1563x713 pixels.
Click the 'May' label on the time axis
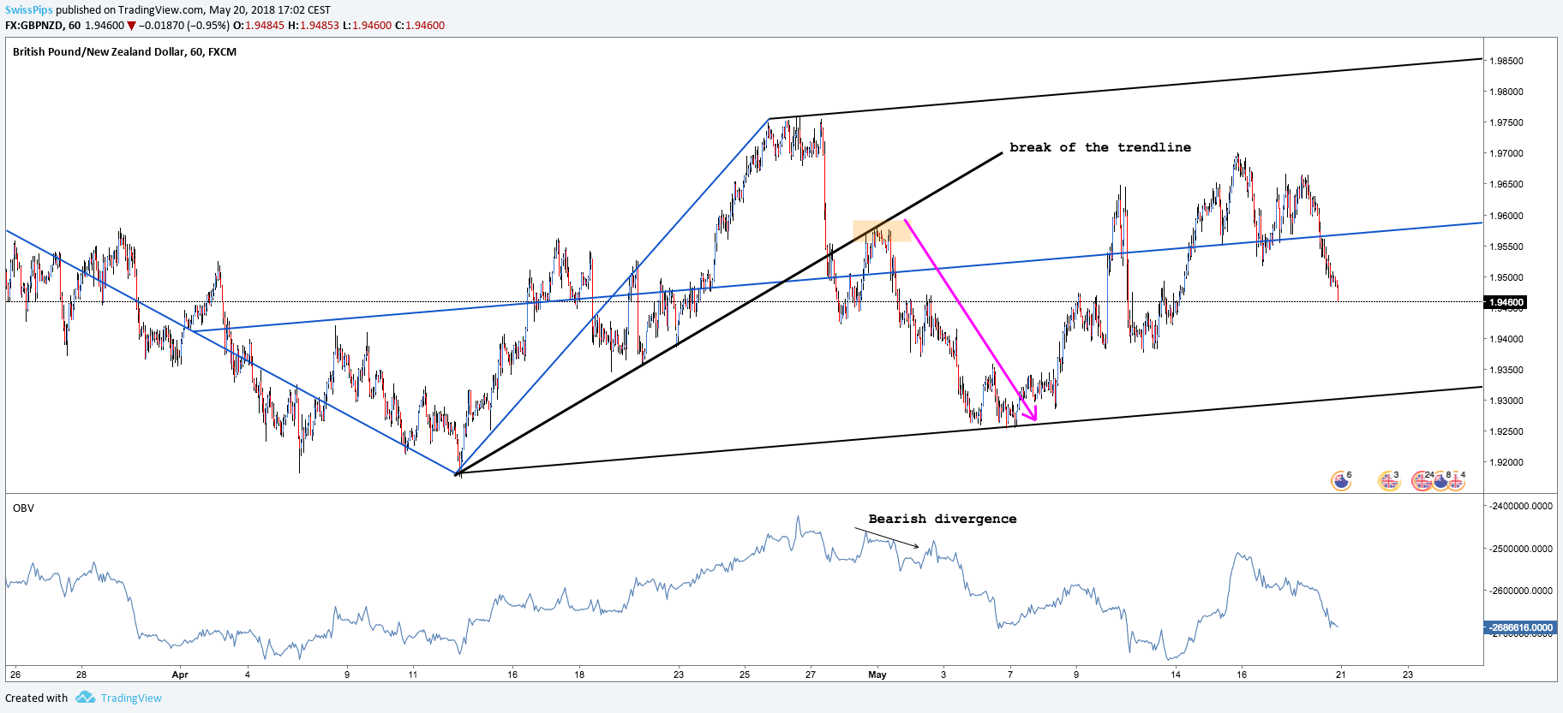877,674
